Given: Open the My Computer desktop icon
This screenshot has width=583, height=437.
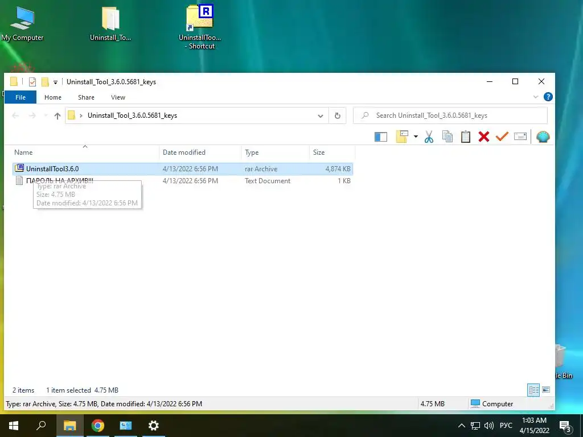Looking at the screenshot, I should pos(22,23).
